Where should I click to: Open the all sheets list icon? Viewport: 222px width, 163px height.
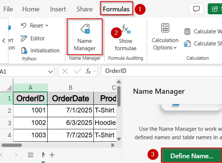coord(30,155)
